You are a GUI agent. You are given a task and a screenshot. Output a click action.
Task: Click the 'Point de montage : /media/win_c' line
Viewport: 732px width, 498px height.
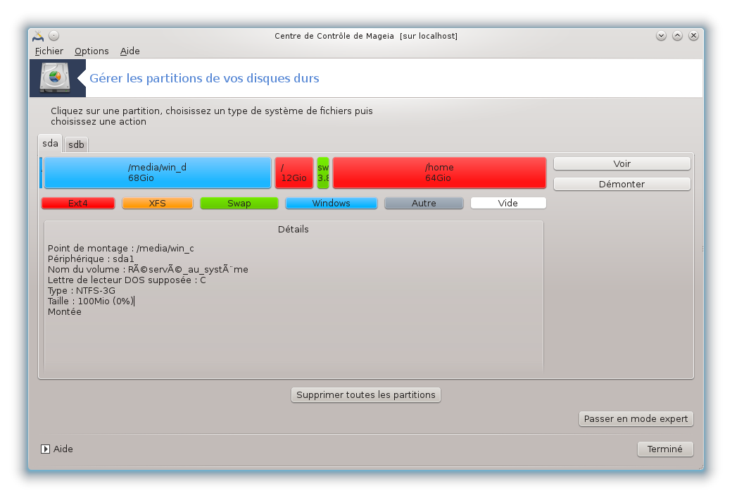coord(121,248)
